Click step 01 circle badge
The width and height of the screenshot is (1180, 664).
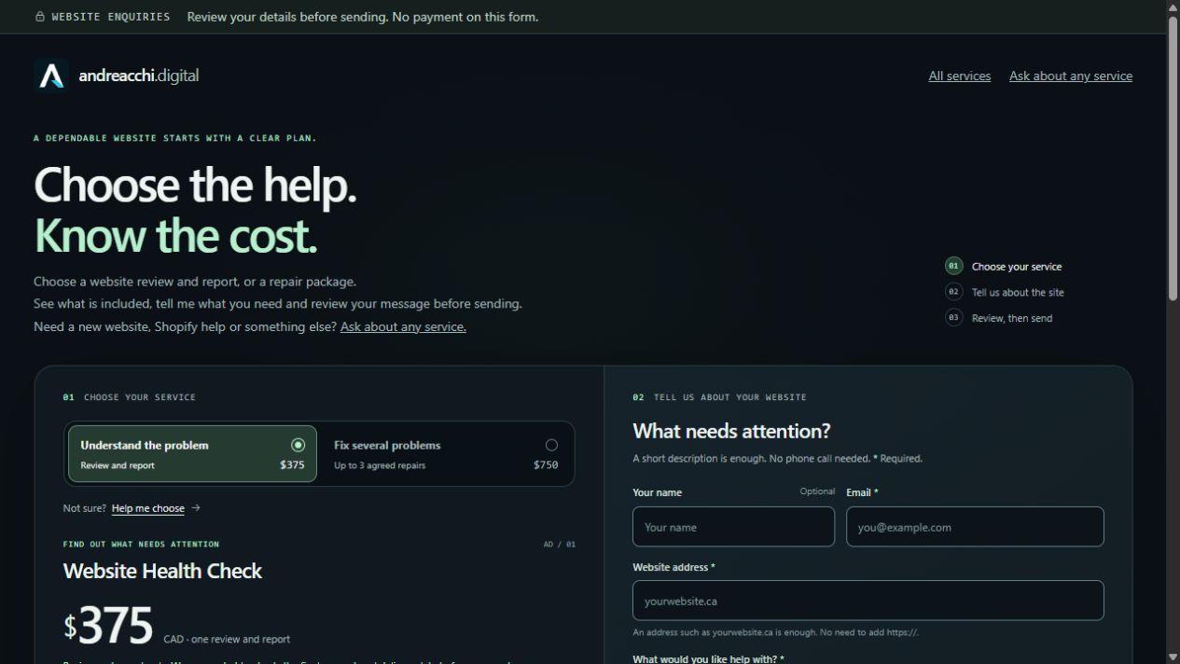pyautogui.click(x=953, y=266)
